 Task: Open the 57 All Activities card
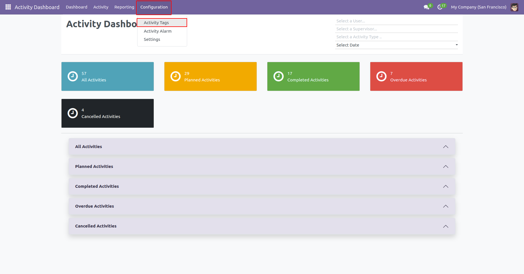click(107, 77)
